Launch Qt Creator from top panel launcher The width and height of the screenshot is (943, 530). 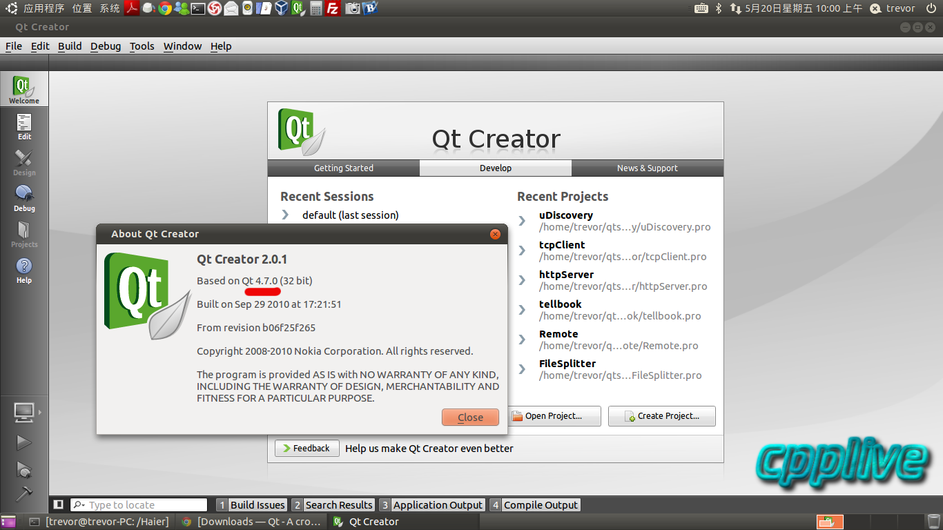(298, 8)
